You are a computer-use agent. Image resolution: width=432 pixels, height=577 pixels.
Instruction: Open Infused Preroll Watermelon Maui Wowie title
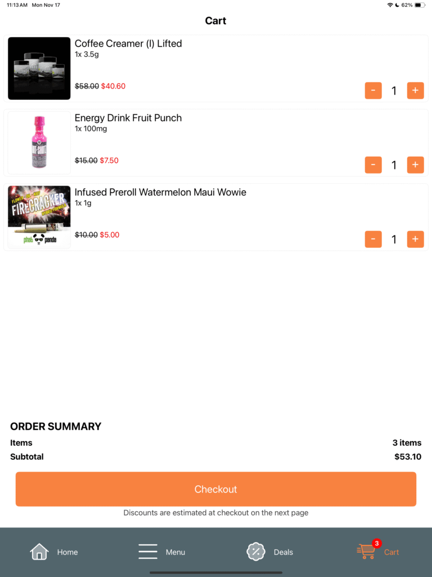click(x=160, y=192)
